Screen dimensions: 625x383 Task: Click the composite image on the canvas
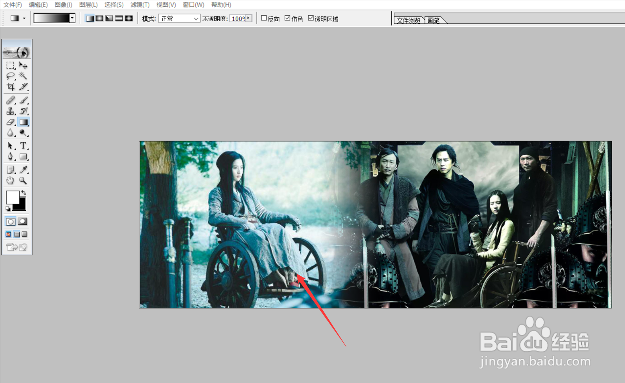pos(375,224)
